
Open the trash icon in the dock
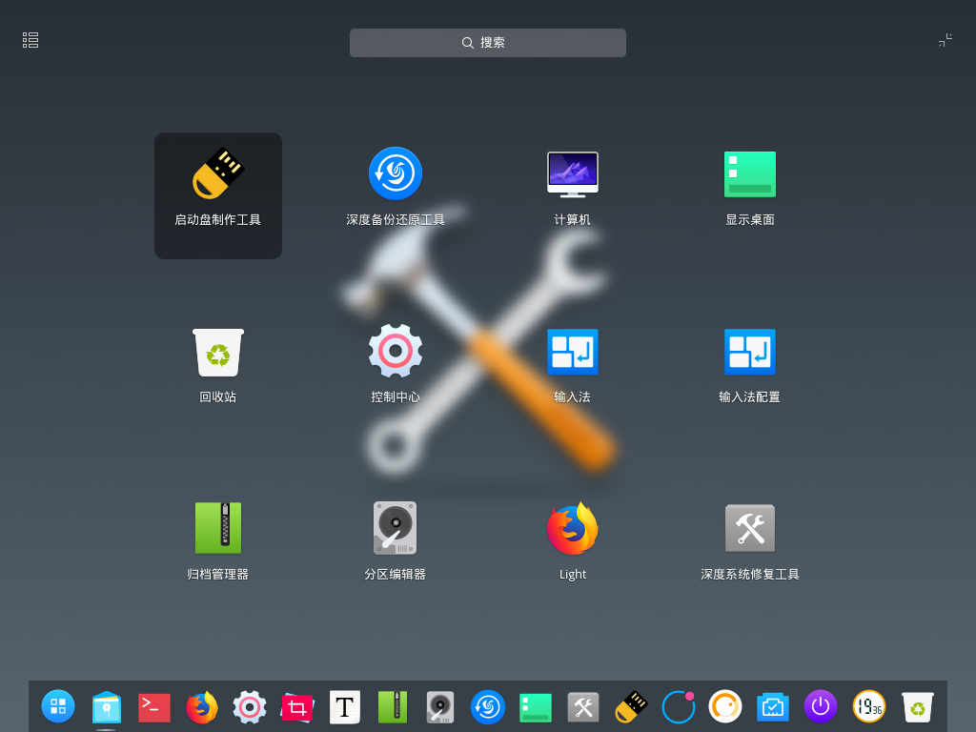(916, 707)
